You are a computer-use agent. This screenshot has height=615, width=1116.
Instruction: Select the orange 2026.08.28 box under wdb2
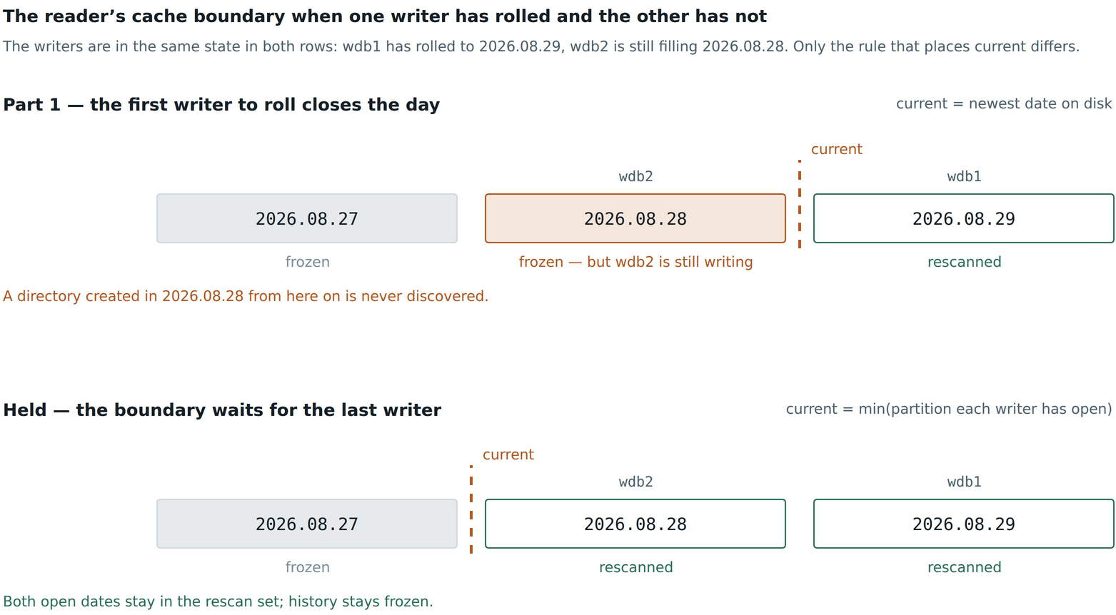click(x=635, y=218)
